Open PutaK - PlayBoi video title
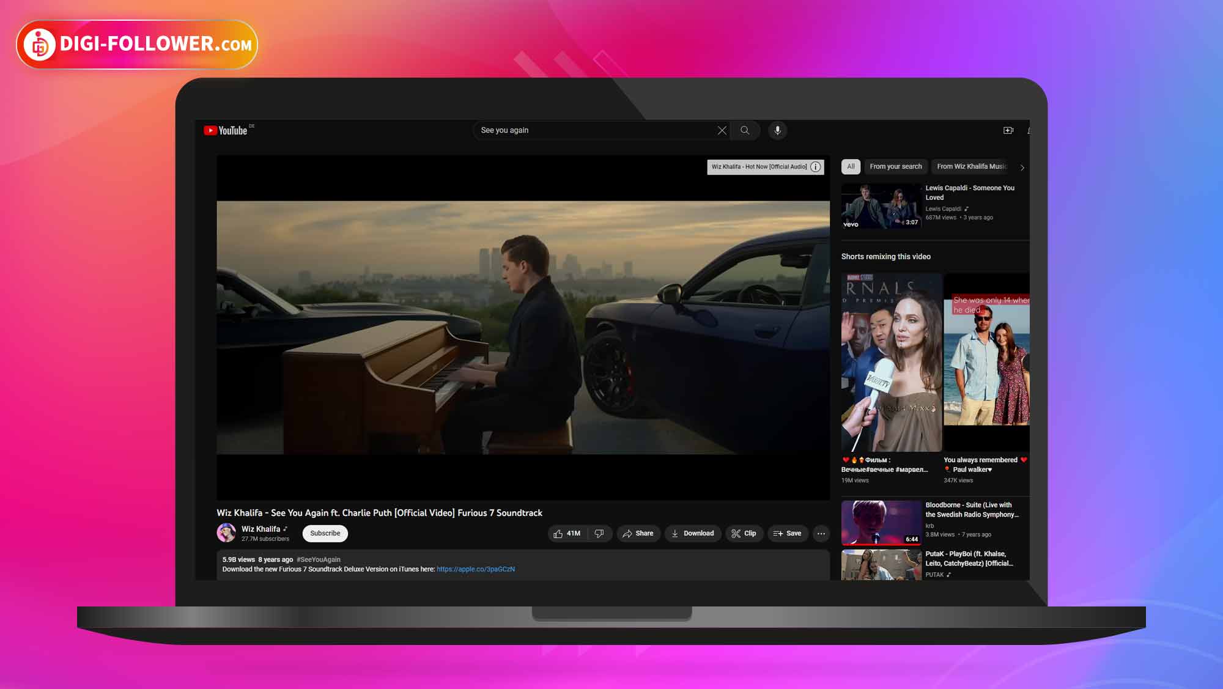The image size is (1223, 689). pos(969,559)
